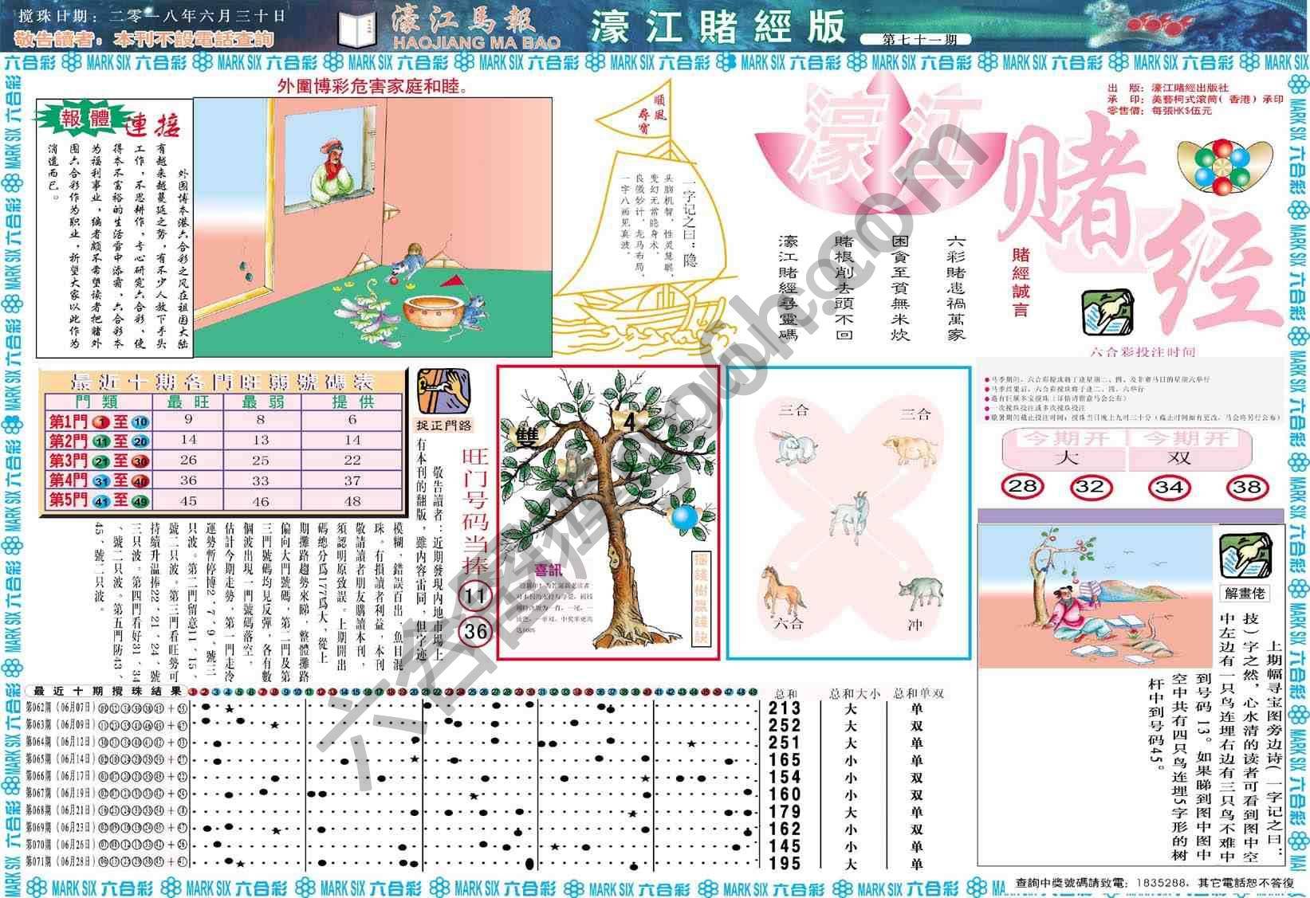This screenshot has width=1310, height=898.
Task: Click the blue ball on the tree
Action: (x=684, y=517)
